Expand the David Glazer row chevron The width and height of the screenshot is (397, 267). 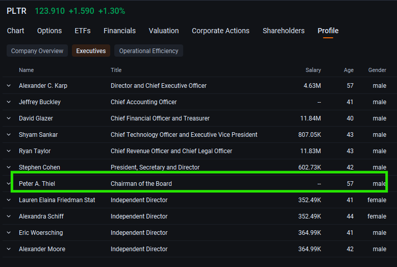(9, 118)
